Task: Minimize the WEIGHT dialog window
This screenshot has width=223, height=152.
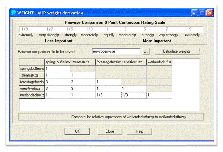Action: [194, 13]
